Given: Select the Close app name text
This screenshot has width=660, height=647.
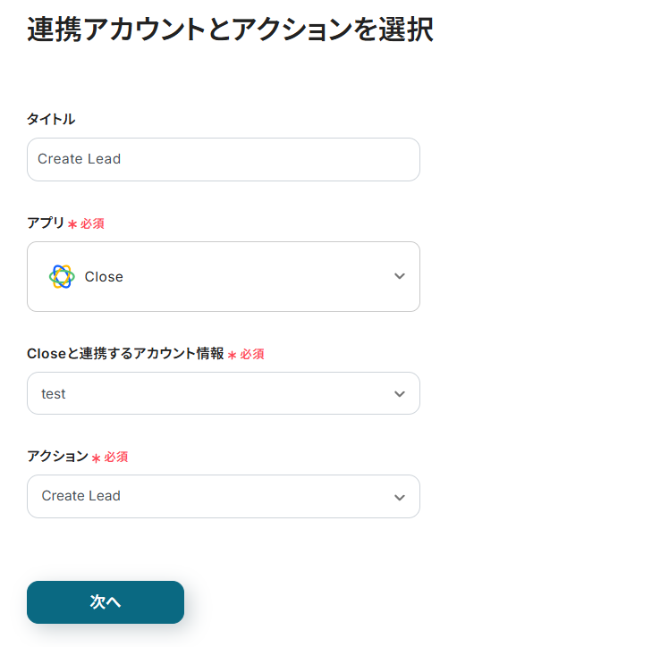Looking at the screenshot, I should click(x=104, y=277).
